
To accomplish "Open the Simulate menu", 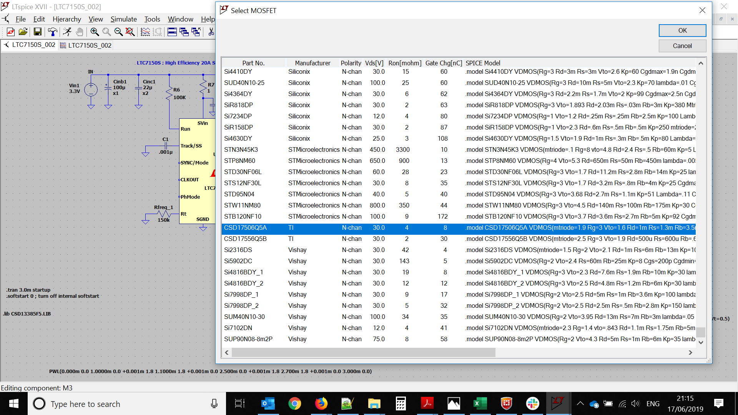I will (x=123, y=19).
